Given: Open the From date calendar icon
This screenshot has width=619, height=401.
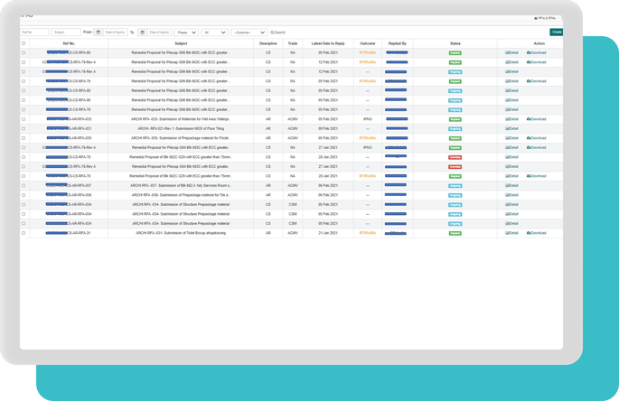Looking at the screenshot, I should point(98,32).
